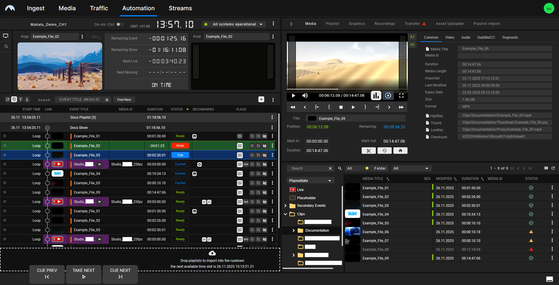559x285 pixels.
Task: Switch to the Streams tab
Action: coord(180,8)
